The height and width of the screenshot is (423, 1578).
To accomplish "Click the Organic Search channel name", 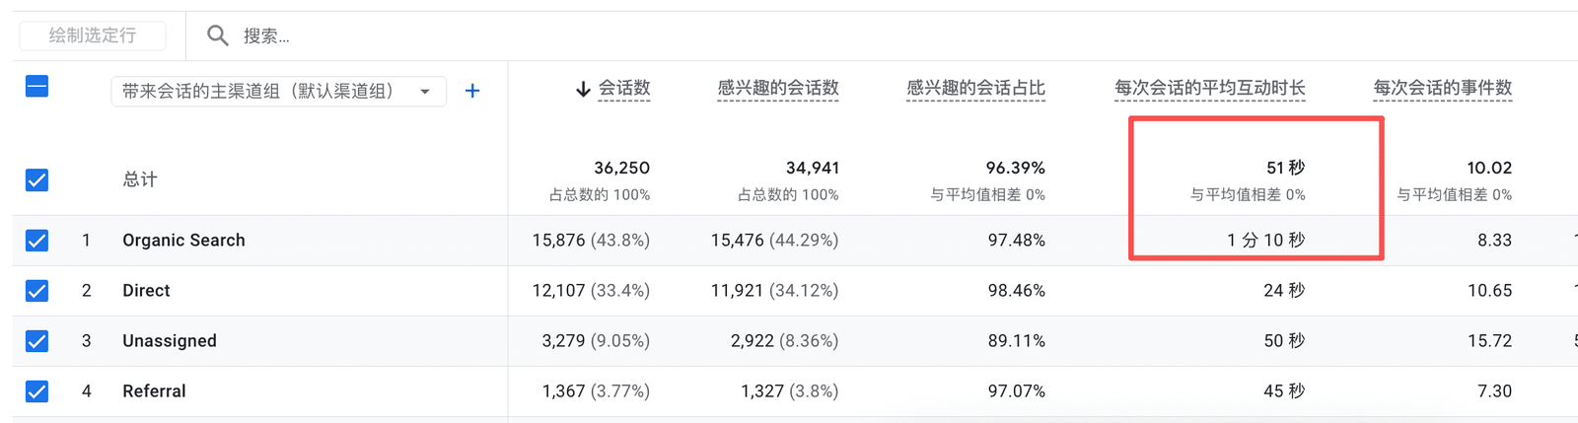I will click(183, 241).
